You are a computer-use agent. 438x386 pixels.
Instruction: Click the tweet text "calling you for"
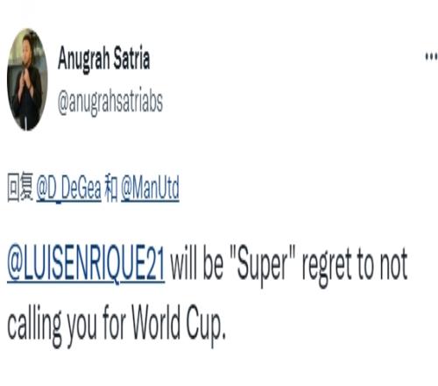pos(67,326)
